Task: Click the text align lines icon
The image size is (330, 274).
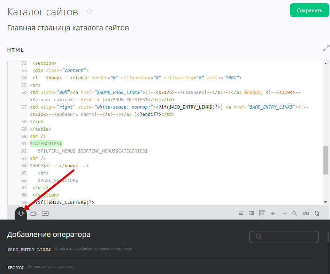Action: pyautogui.click(x=241, y=214)
